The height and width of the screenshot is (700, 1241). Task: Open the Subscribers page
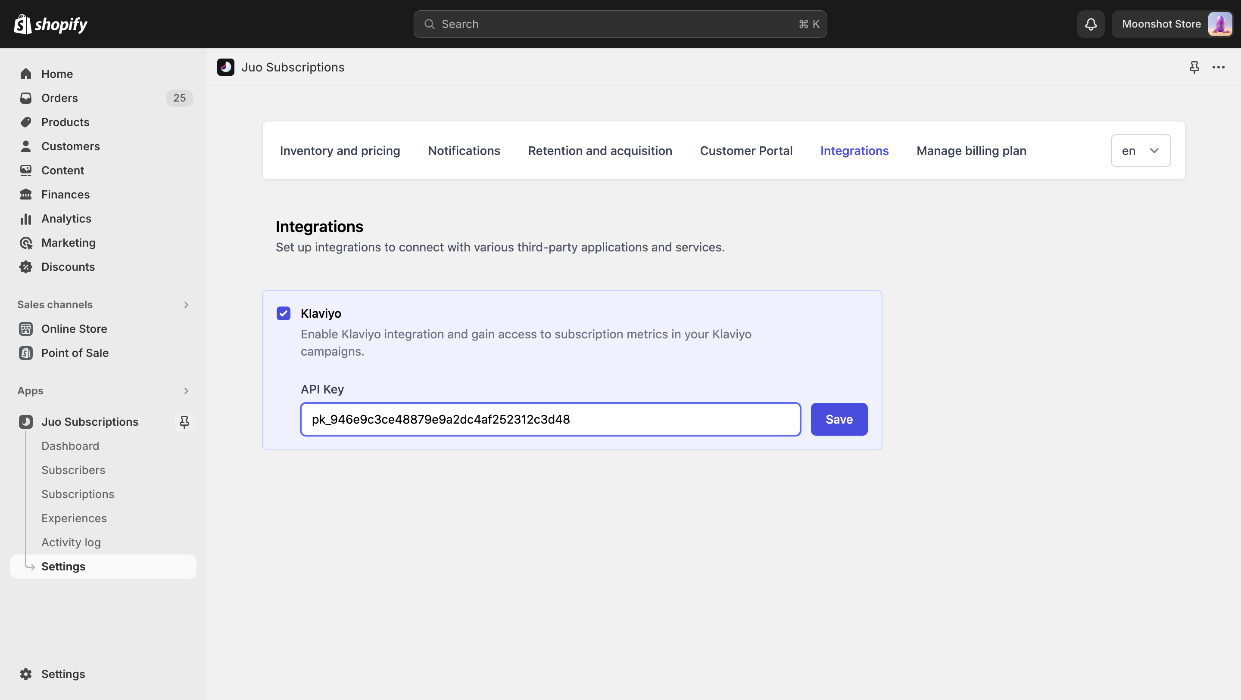tap(73, 470)
